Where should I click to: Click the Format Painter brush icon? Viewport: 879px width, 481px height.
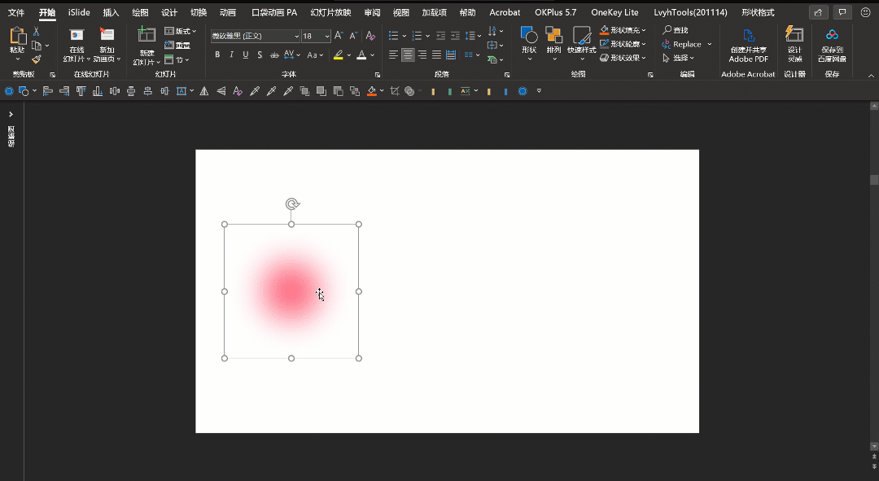click(37, 59)
